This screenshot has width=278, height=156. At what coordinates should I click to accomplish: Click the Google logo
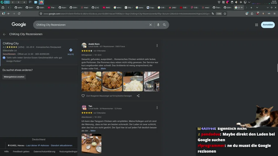(x=19, y=25)
